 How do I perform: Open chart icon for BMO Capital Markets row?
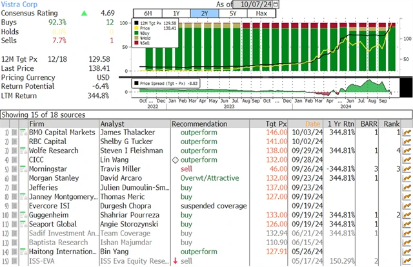[x=407, y=132]
